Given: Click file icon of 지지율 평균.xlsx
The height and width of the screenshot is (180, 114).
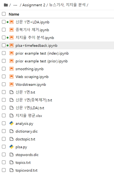Looking at the screenshot, I should pyautogui.click(x=11, y=115).
